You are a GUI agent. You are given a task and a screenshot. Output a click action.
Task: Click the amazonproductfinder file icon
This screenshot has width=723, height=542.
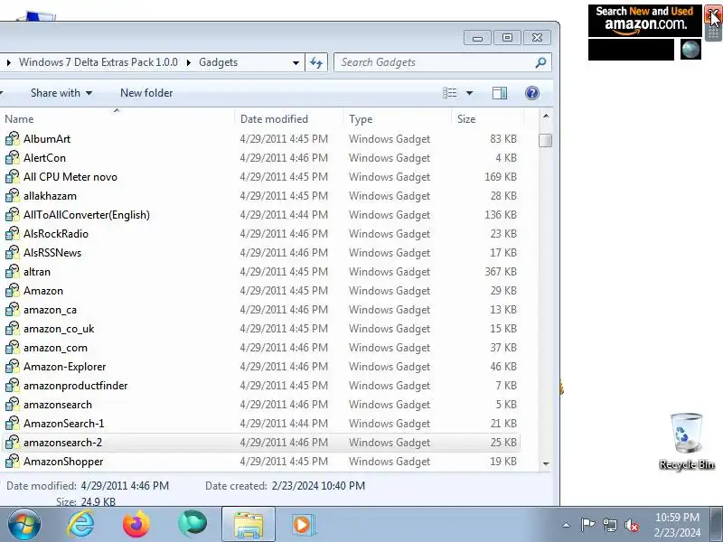[x=13, y=386]
